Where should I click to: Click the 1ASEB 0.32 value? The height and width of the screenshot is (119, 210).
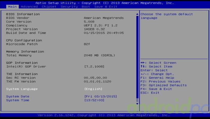(94, 29)
